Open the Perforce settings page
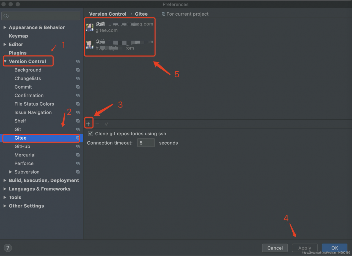 tap(24, 164)
